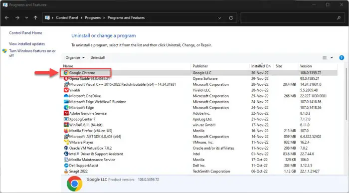Go back with the back arrow
The height and width of the screenshot is (193, 349).
pyautogui.click(x=7, y=18)
